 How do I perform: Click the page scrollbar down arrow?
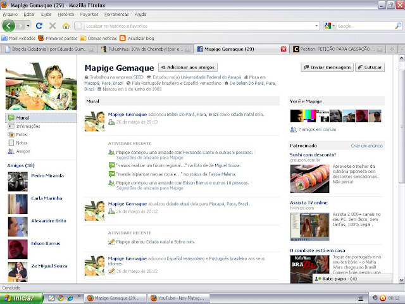click(x=401, y=280)
